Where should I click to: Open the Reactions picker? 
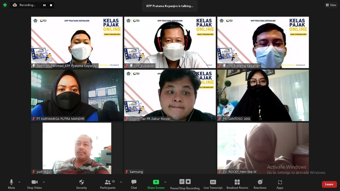pos(260,184)
